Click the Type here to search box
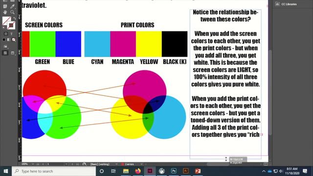The image size is (313, 176). 54,171
